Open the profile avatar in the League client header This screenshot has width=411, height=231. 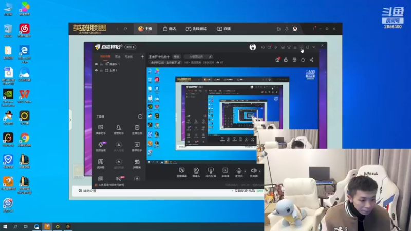tap(295, 29)
